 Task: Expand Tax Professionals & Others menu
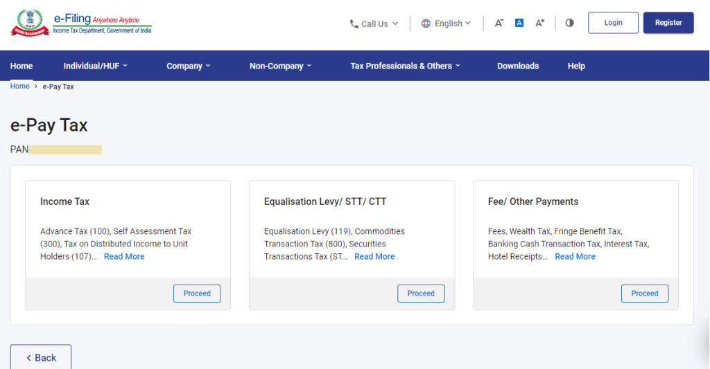405,66
